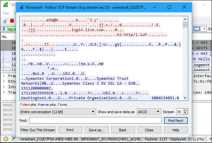Click the login.live.com text in stream
This screenshot has height=143, width=212.
click(87, 30)
